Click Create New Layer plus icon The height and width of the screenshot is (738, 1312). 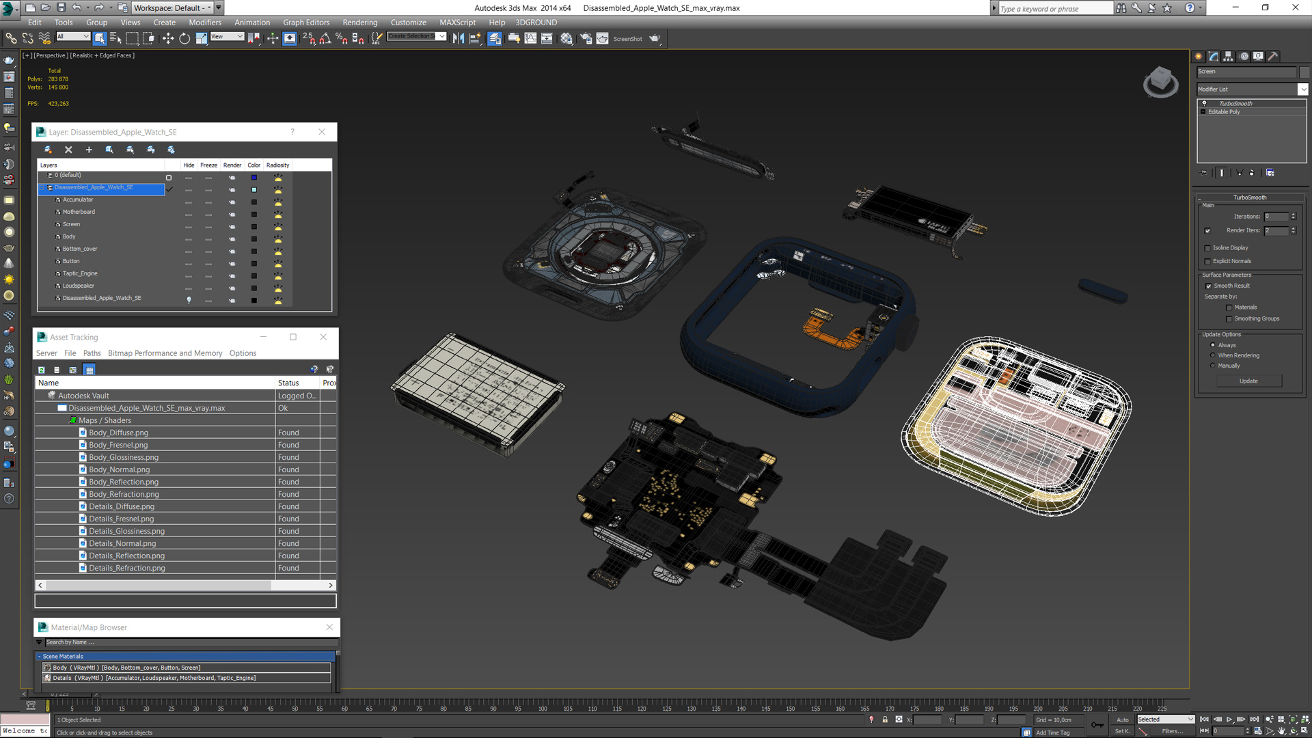(89, 150)
